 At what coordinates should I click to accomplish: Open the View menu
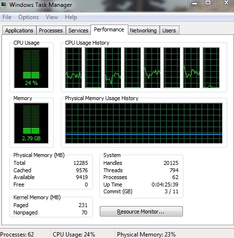pyautogui.click(x=52, y=17)
